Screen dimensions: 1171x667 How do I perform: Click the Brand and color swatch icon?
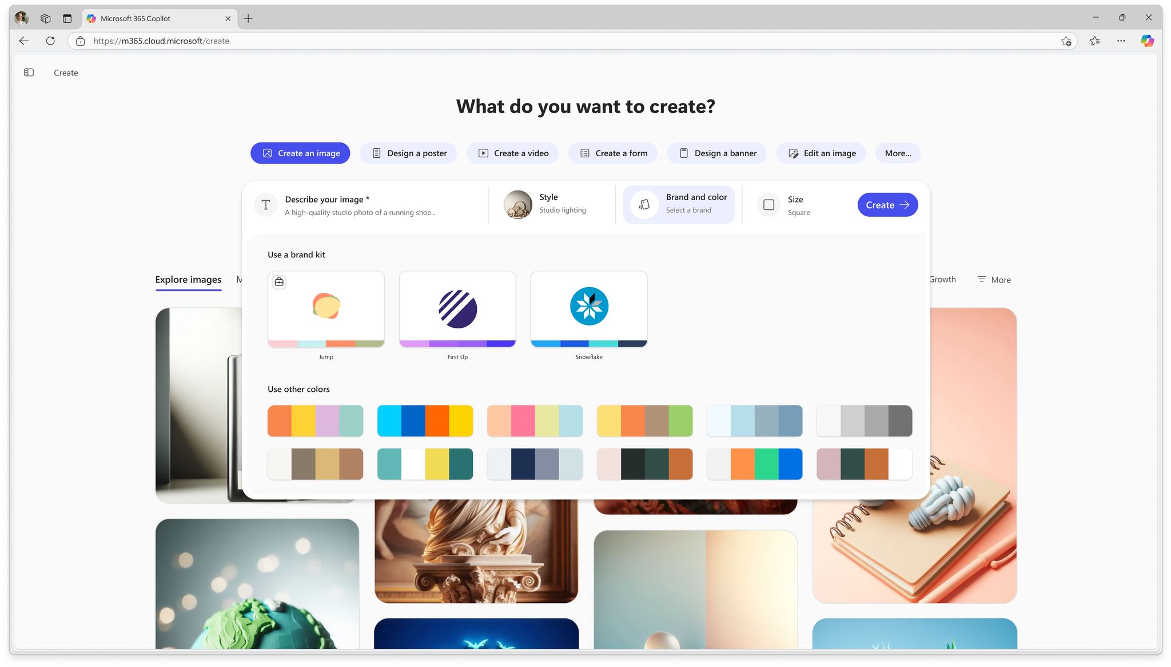click(644, 205)
